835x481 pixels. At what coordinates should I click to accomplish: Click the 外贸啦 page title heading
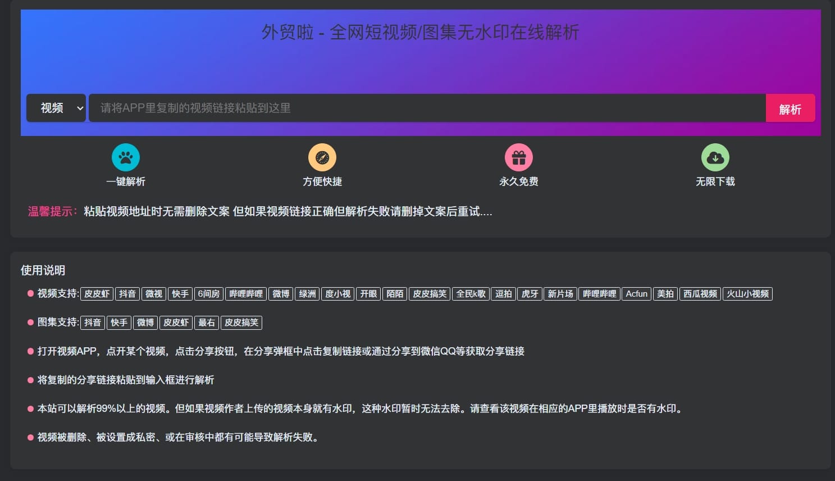click(x=420, y=33)
